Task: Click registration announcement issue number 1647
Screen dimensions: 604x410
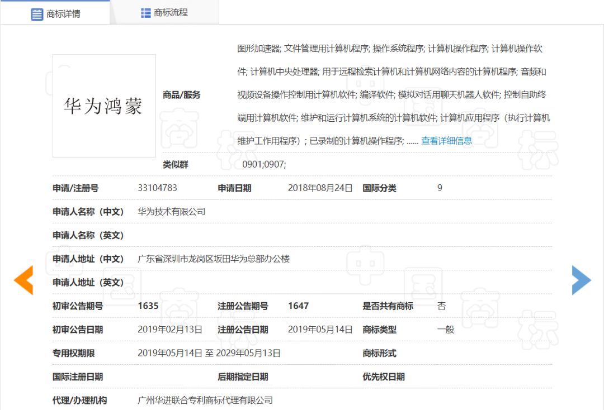Action: (299, 306)
